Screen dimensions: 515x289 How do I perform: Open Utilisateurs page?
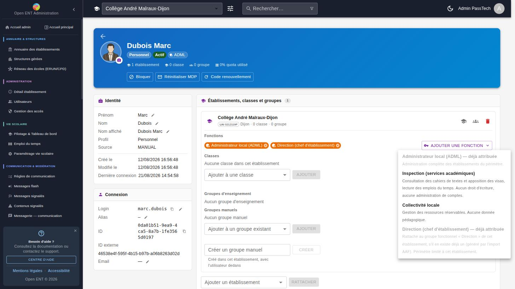pyautogui.click(x=23, y=102)
